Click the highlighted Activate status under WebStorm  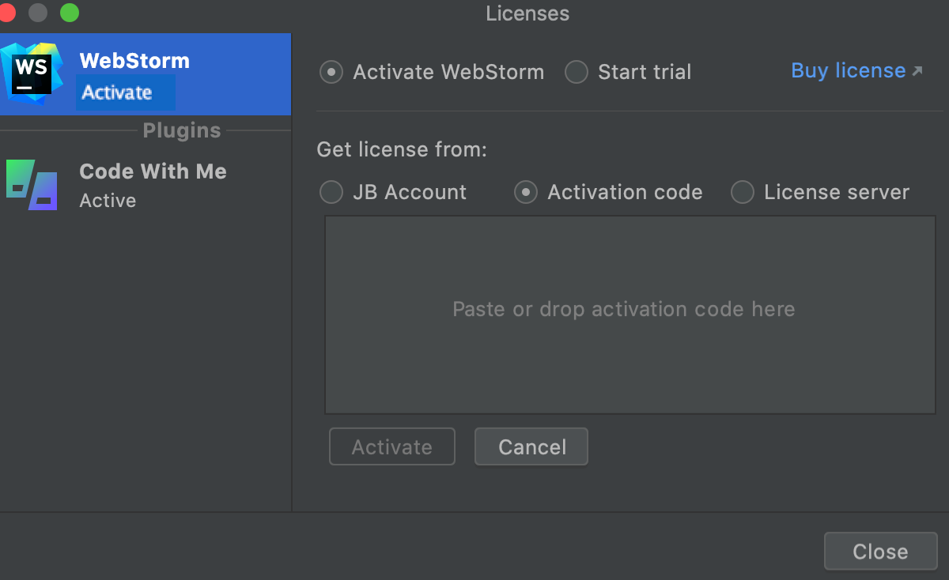(x=117, y=92)
